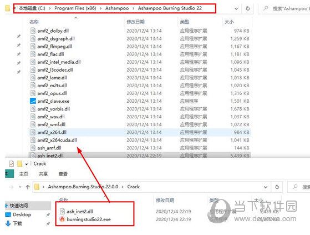
Task: Unpin the Desktop quick access entry
Action: click(48, 214)
